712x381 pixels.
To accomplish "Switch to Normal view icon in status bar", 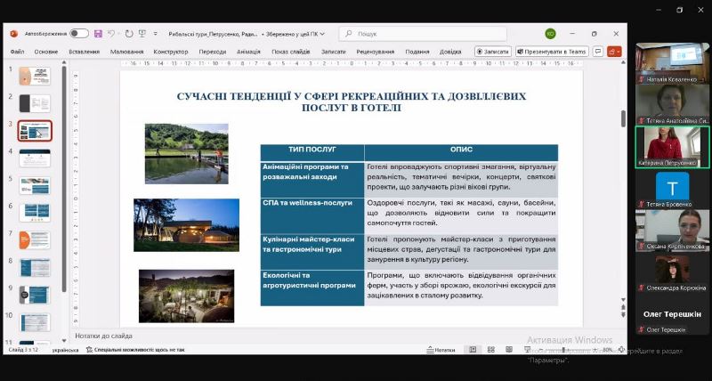I will pos(473,350).
